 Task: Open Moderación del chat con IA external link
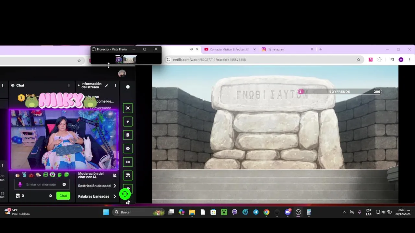pos(114,175)
